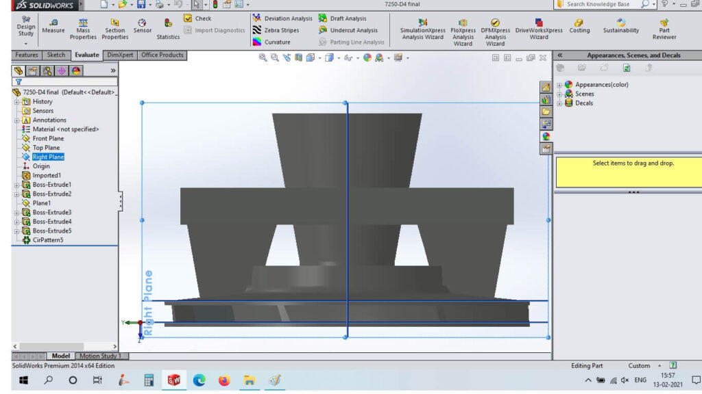
Task: Open Hide/Show Items dropdown arrow
Action: [x=358, y=58]
